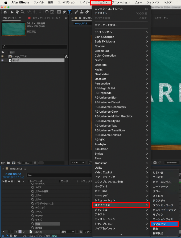Take a snapshot with camera icon in viewer
The height and width of the screenshot is (238, 181).
click(x=155, y=162)
